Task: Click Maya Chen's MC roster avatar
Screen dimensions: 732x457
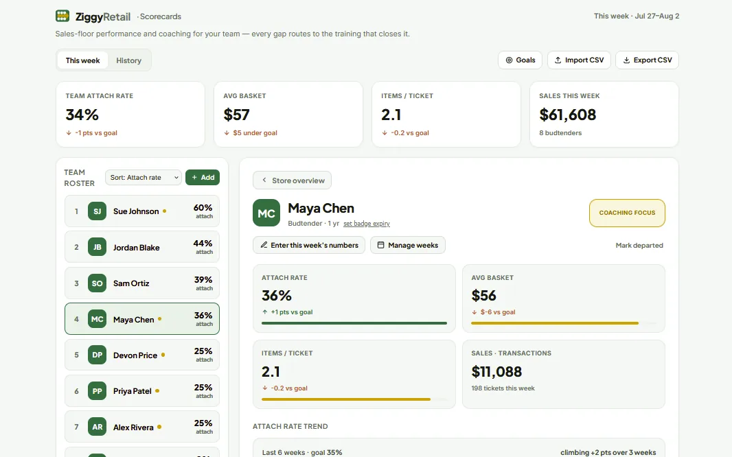Action: [97, 319]
